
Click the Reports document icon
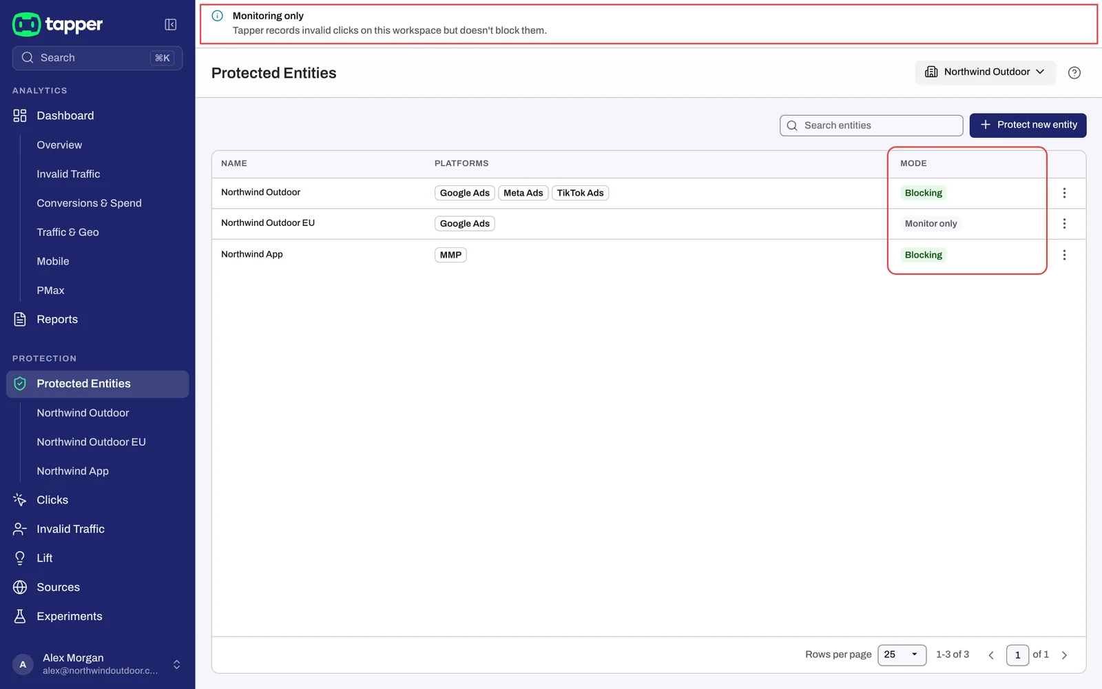click(20, 319)
